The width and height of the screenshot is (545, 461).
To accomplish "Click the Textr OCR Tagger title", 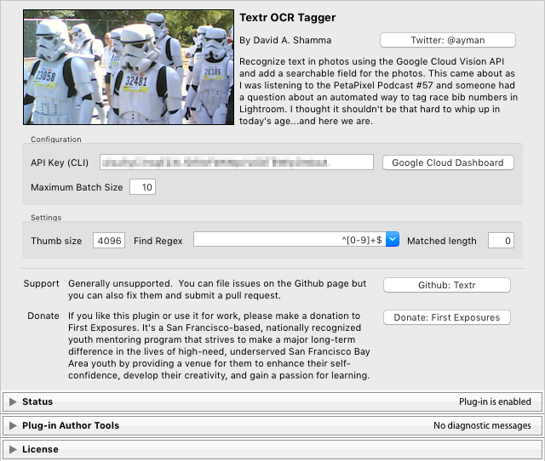I will coord(288,18).
